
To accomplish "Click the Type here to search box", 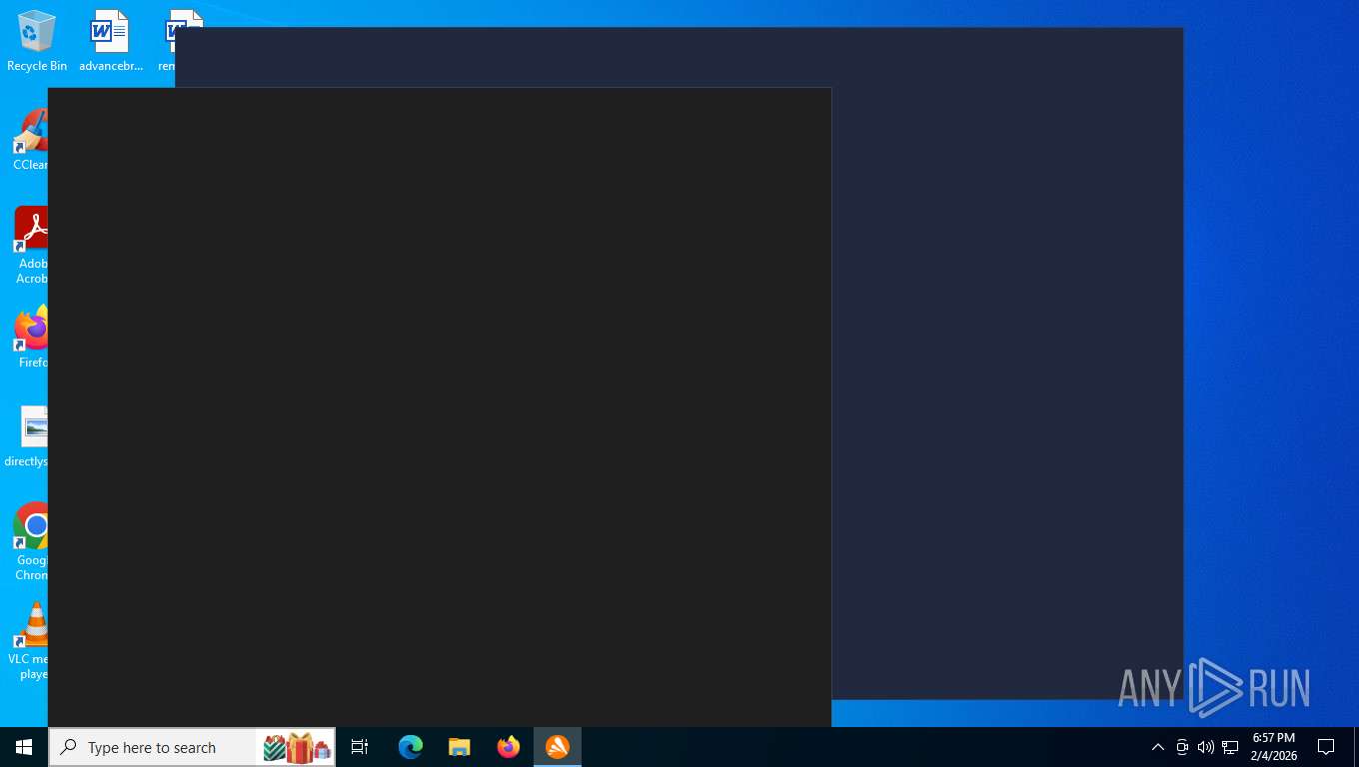I will click(192, 747).
